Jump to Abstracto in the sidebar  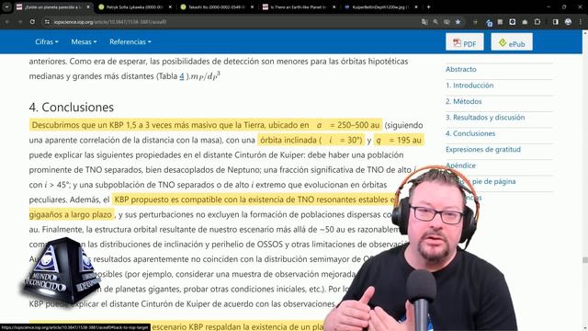(461, 69)
